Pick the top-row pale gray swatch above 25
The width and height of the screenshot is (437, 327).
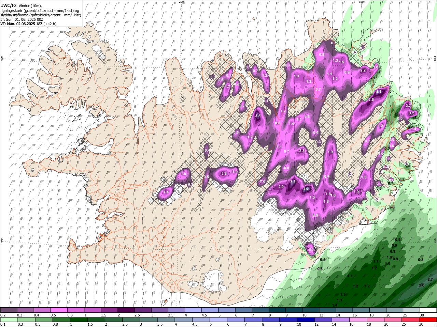click(411, 310)
